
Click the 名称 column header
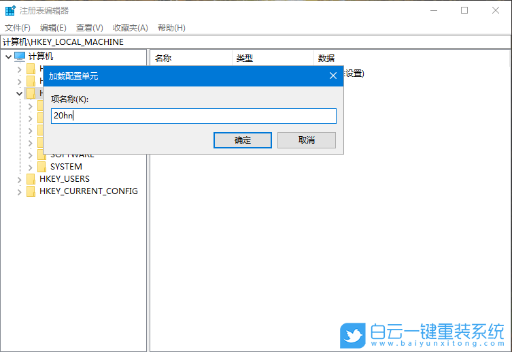(x=191, y=58)
